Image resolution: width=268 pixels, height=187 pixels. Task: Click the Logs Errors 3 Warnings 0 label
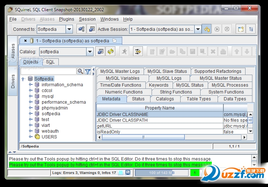point(84,173)
